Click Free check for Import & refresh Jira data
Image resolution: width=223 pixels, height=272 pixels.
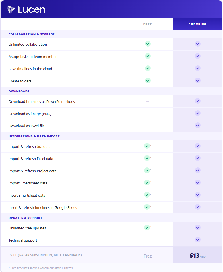click(x=147, y=146)
